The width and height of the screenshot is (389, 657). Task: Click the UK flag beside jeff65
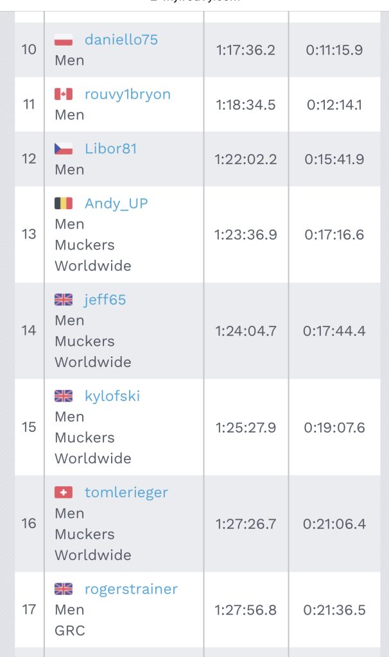tap(64, 300)
